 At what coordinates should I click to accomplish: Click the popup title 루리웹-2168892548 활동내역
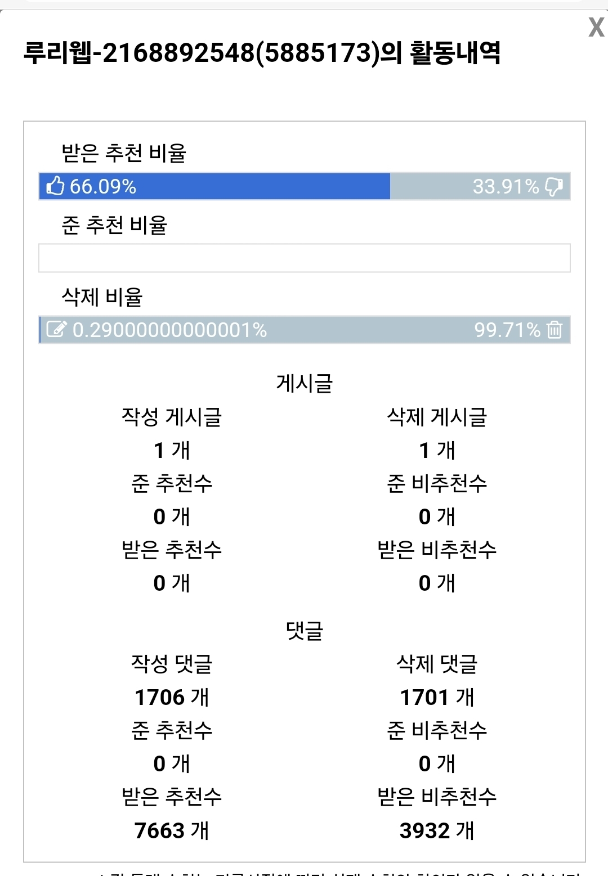(x=262, y=53)
